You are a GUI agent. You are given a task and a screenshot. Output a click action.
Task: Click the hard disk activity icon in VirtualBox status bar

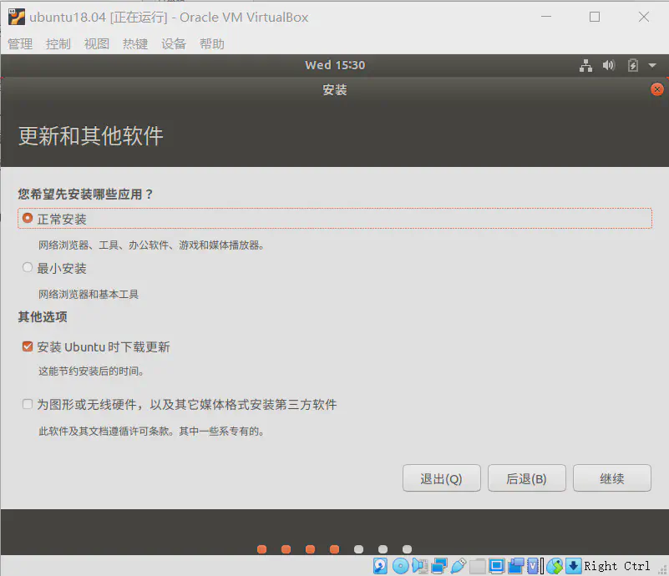click(378, 565)
